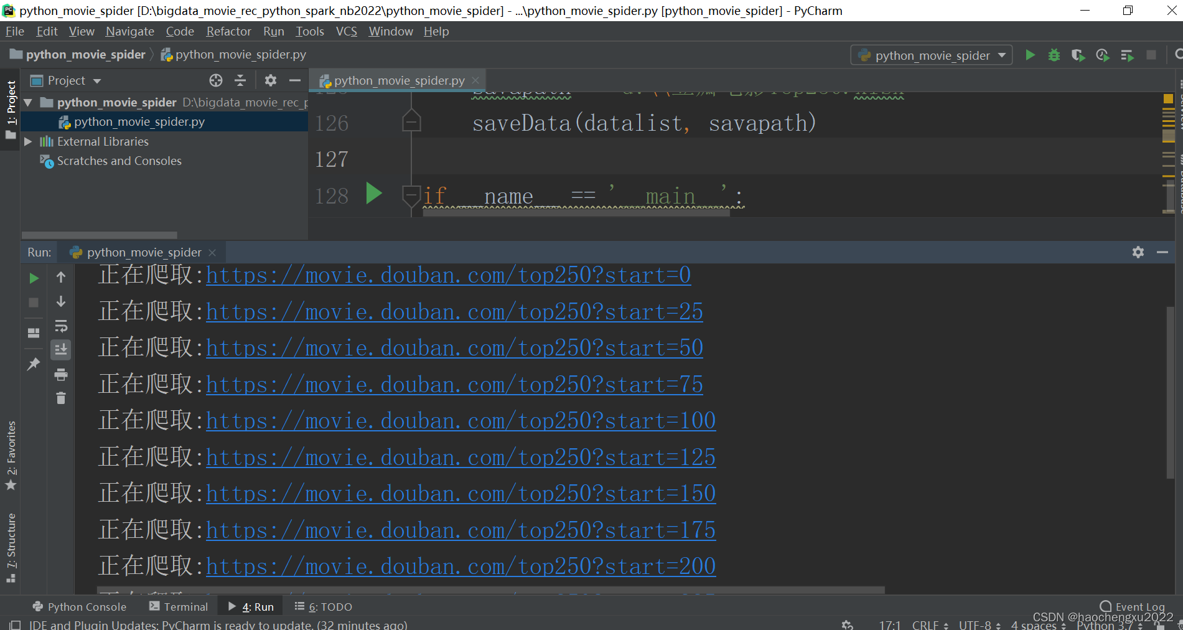Open link ending start=0

pos(448,275)
